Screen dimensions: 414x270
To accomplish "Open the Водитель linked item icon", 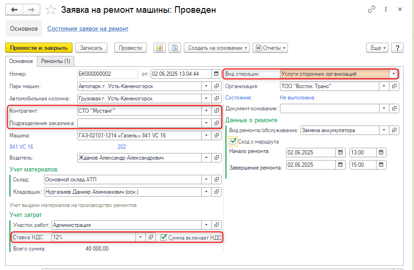I will coord(216,158).
